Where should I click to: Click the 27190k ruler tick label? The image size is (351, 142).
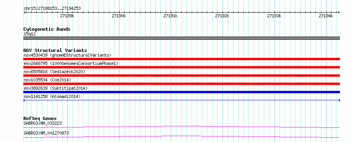119,16
